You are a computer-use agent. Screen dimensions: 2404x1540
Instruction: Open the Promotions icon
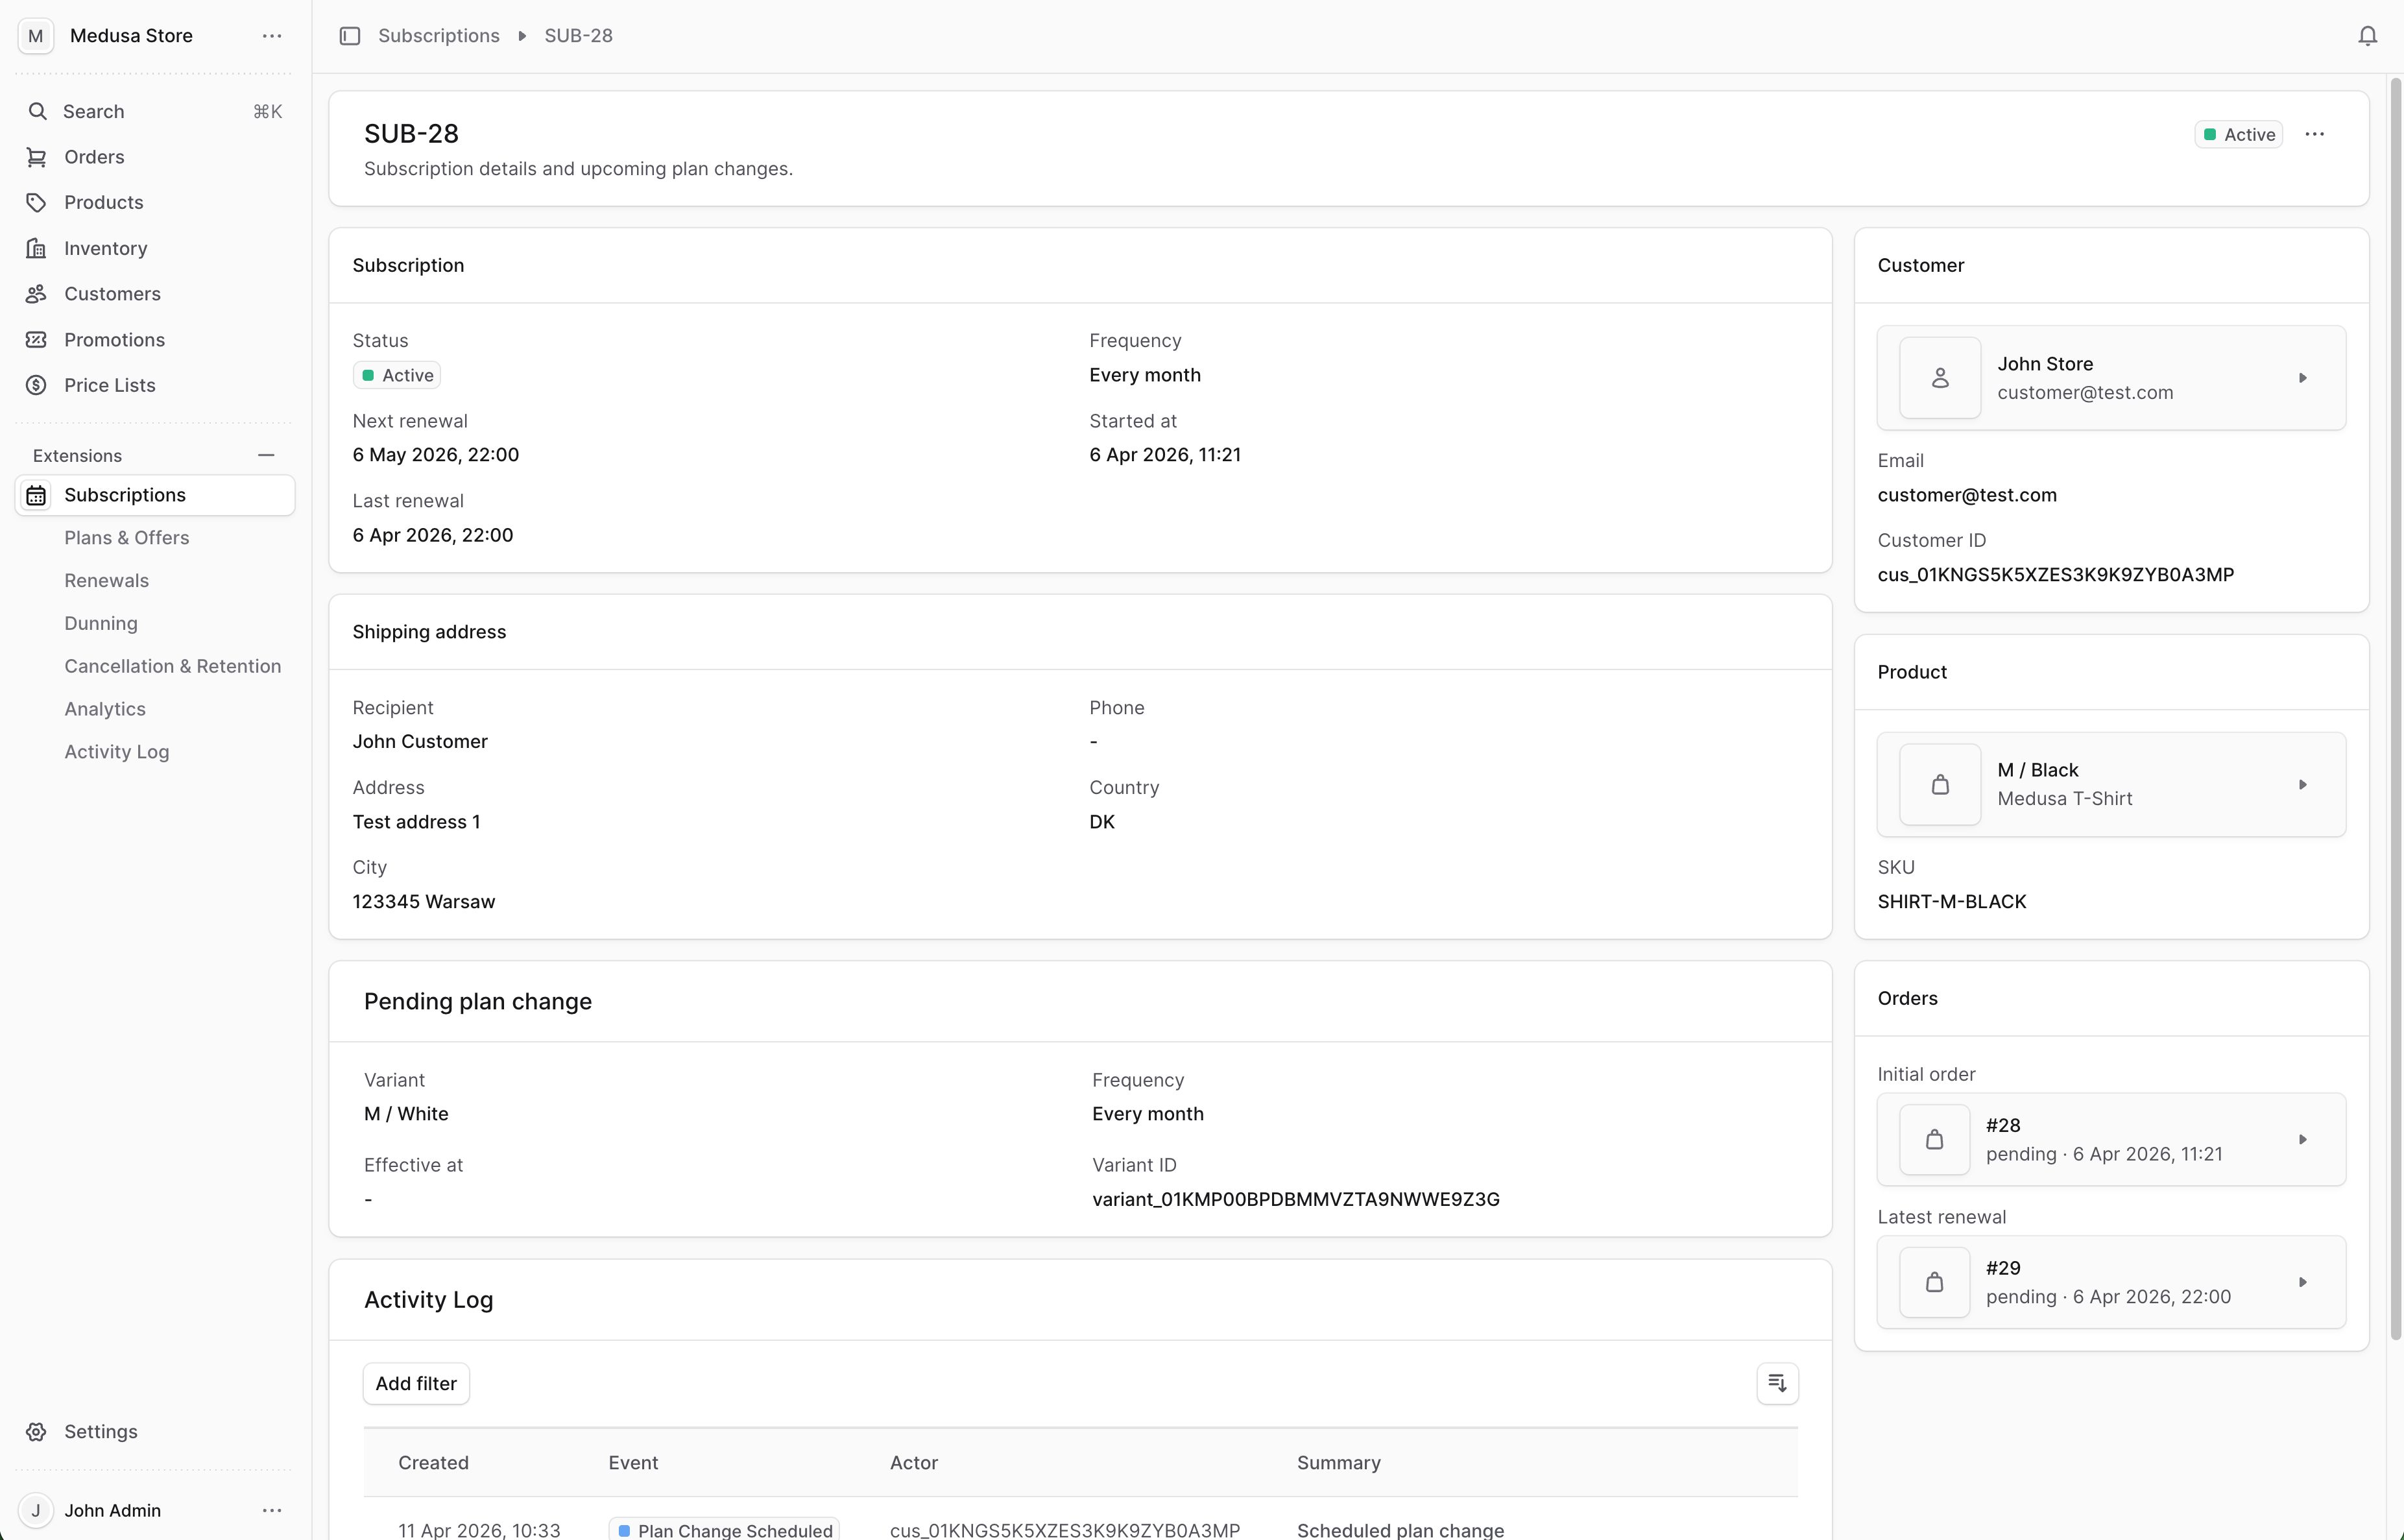(37, 340)
